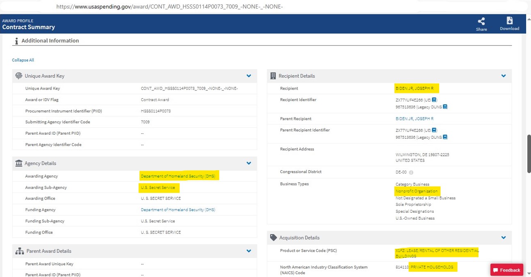Screen dimensions: 531x277
Task: Click the Contract Award flag value
Action: coord(155,99)
